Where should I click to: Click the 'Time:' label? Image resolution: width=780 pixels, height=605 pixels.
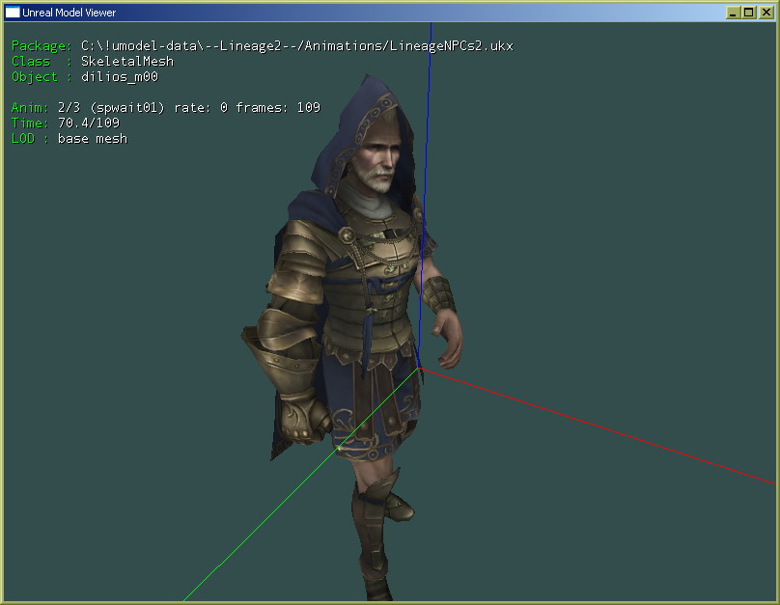(x=30, y=123)
